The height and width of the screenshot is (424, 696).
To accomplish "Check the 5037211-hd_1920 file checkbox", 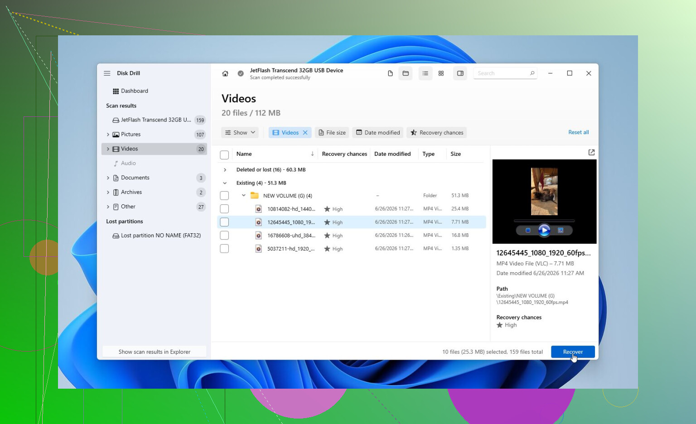I will coord(224,249).
